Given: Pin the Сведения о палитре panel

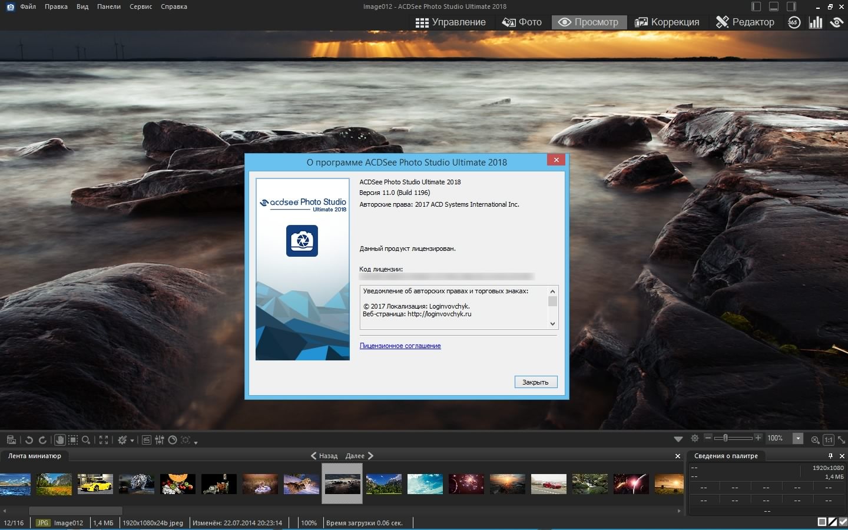Looking at the screenshot, I should point(830,456).
